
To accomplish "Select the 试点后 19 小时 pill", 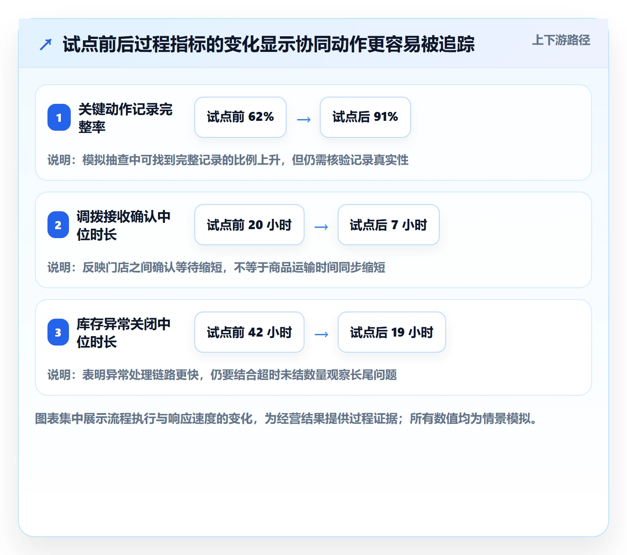I will [392, 332].
